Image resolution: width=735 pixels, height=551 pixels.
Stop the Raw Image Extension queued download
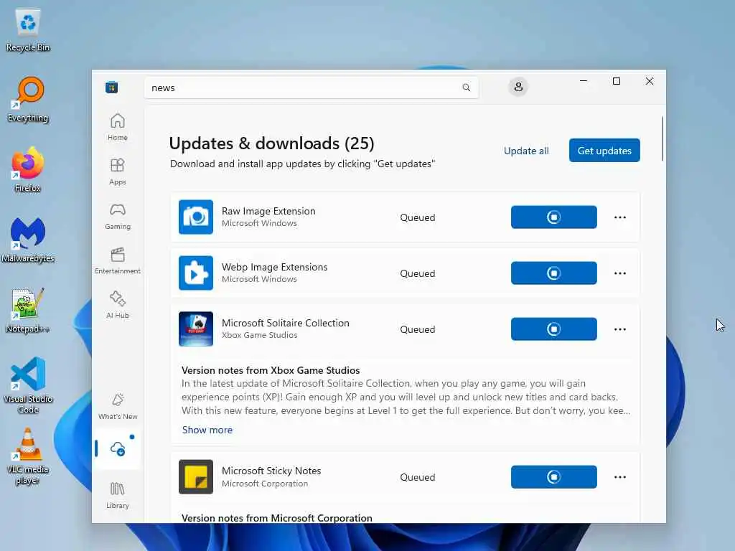coord(553,217)
